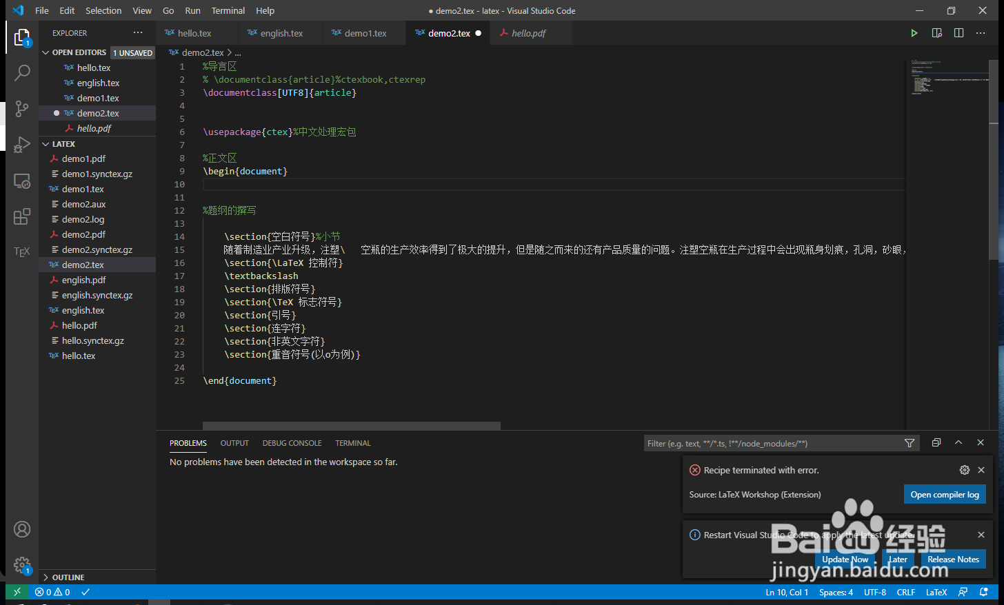
Task: Switch to the OUTPUT panel tab
Action: (x=234, y=443)
